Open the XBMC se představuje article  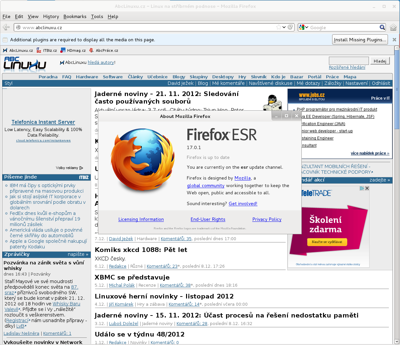click(x=132, y=277)
